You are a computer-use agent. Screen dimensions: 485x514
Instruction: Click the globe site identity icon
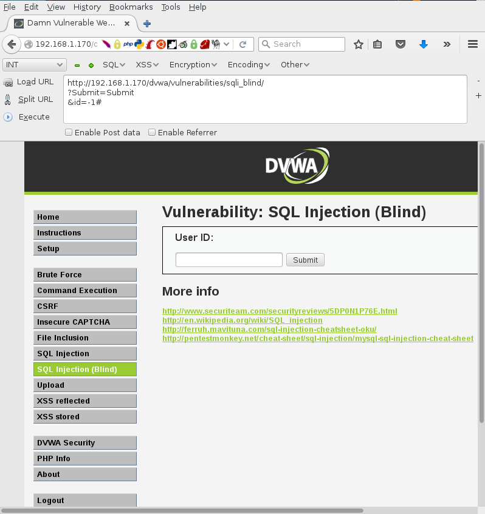point(29,44)
